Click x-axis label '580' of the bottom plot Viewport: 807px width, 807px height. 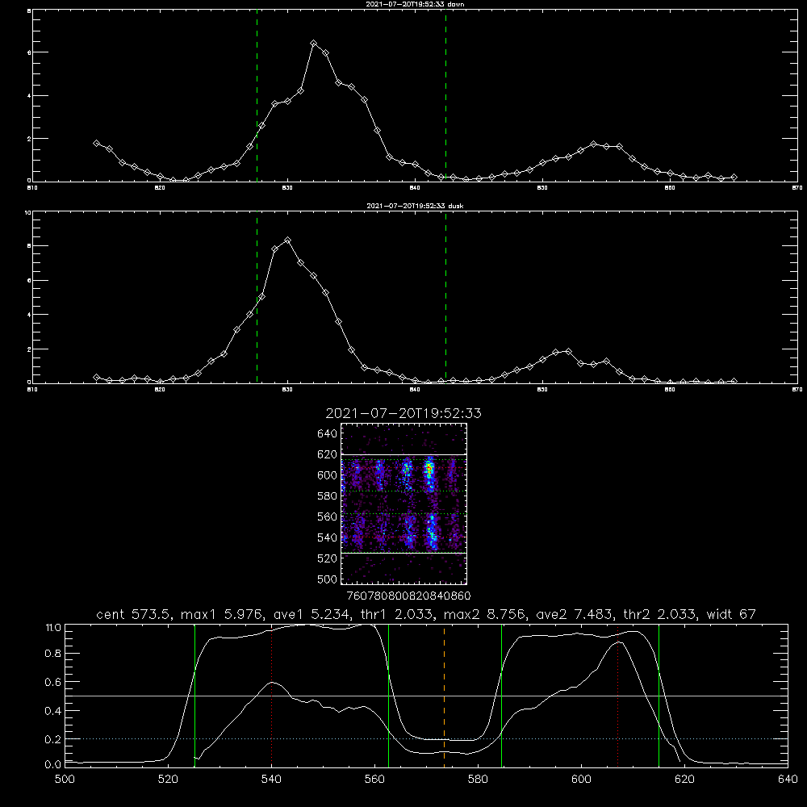click(478, 780)
